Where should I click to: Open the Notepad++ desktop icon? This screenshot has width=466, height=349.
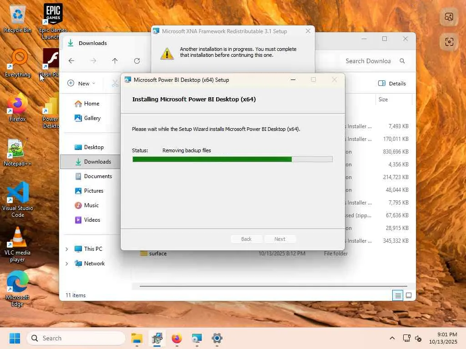click(18, 152)
